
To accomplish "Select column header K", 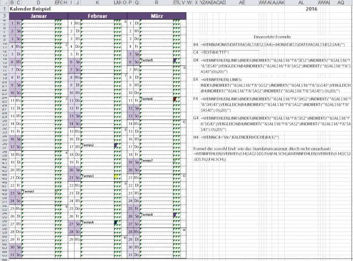I will [98, 3].
